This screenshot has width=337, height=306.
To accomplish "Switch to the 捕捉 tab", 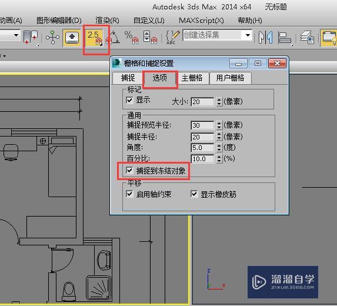I will (128, 78).
